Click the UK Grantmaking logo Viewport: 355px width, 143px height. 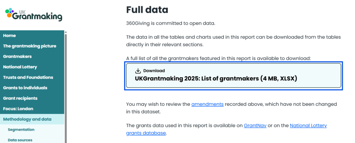point(34,14)
